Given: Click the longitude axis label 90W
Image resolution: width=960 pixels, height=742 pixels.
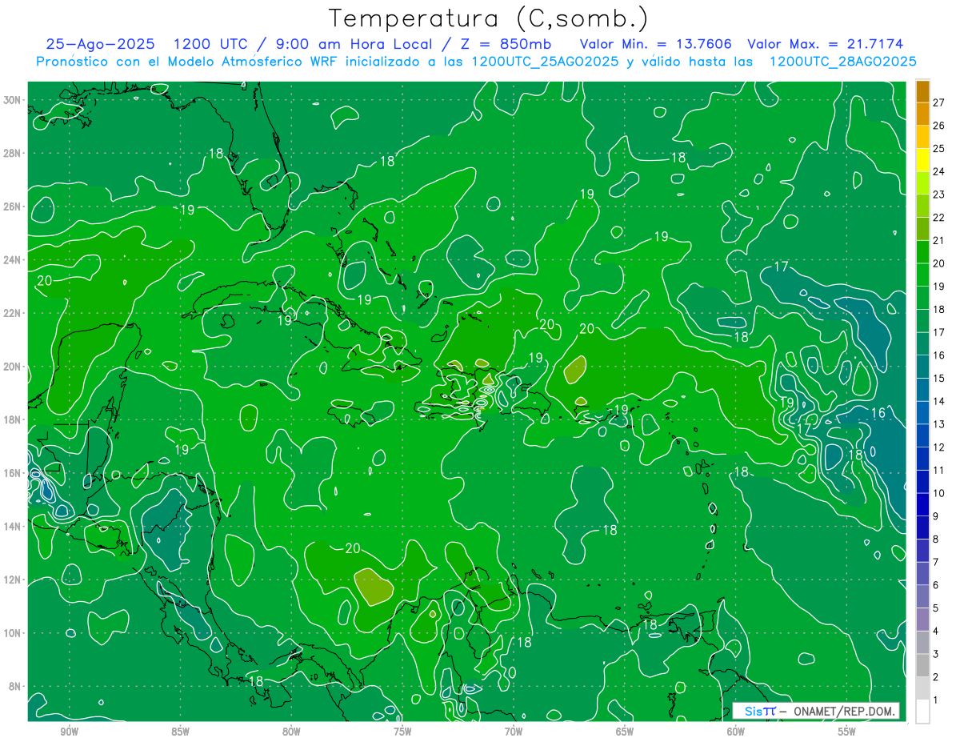Looking at the screenshot, I should pos(69,732).
